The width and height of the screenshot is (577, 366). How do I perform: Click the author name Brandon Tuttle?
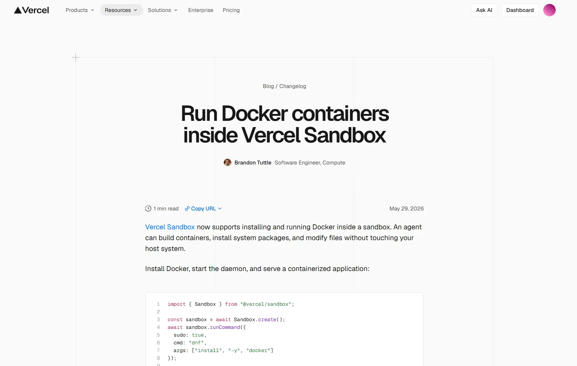(x=253, y=163)
